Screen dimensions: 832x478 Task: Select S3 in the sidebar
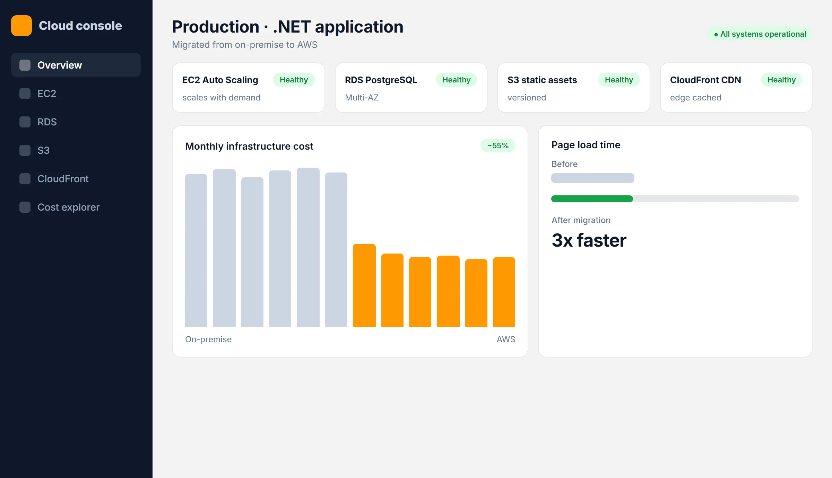pos(76,150)
